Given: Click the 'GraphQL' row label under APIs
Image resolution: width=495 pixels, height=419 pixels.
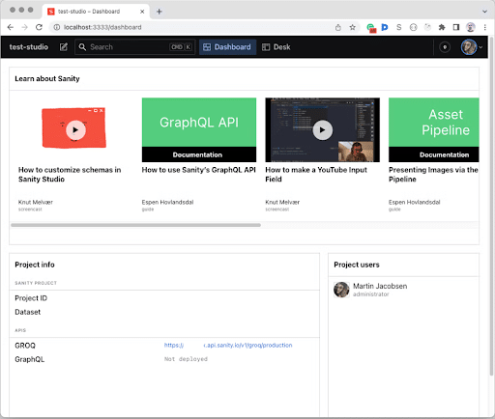Looking at the screenshot, I should [x=30, y=359].
